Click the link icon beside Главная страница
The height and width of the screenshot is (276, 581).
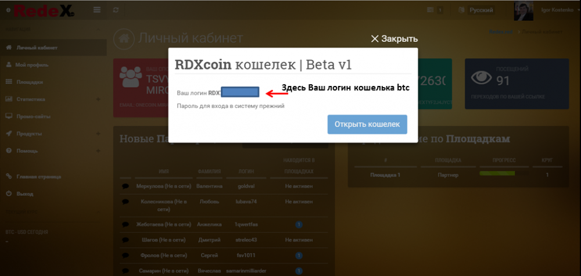click(x=9, y=177)
